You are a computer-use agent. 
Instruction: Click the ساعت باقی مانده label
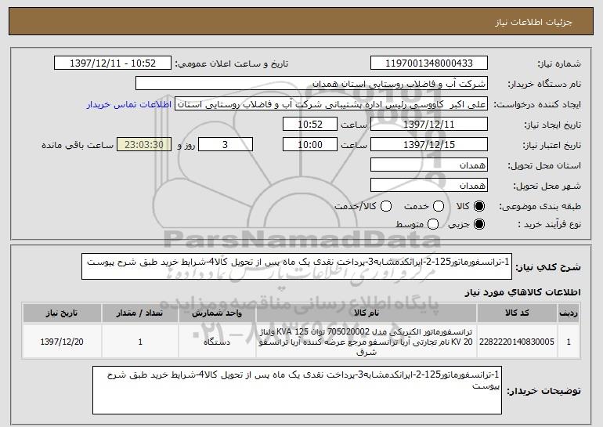click(78, 145)
